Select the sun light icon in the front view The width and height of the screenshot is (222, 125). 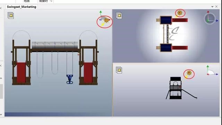tap(106, 20)
